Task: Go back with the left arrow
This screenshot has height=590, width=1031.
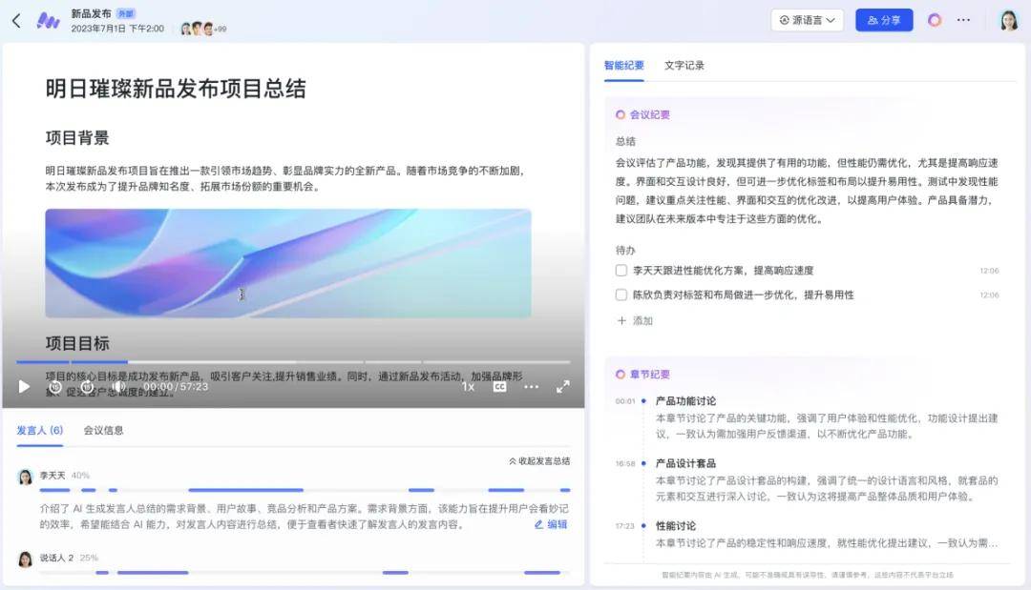Action: (x=16, y=21)
